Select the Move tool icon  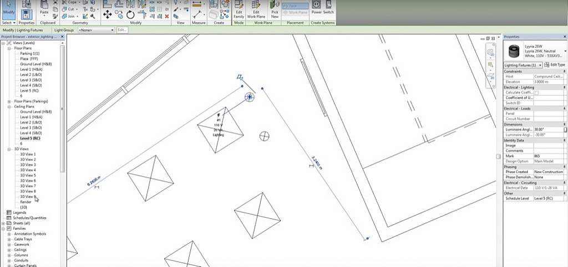coord(106,14)
